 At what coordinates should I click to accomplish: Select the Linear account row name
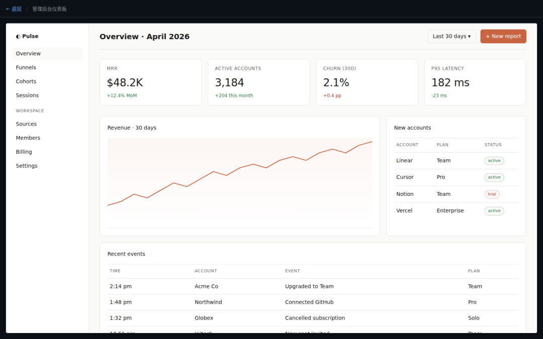tap(404, 161)
